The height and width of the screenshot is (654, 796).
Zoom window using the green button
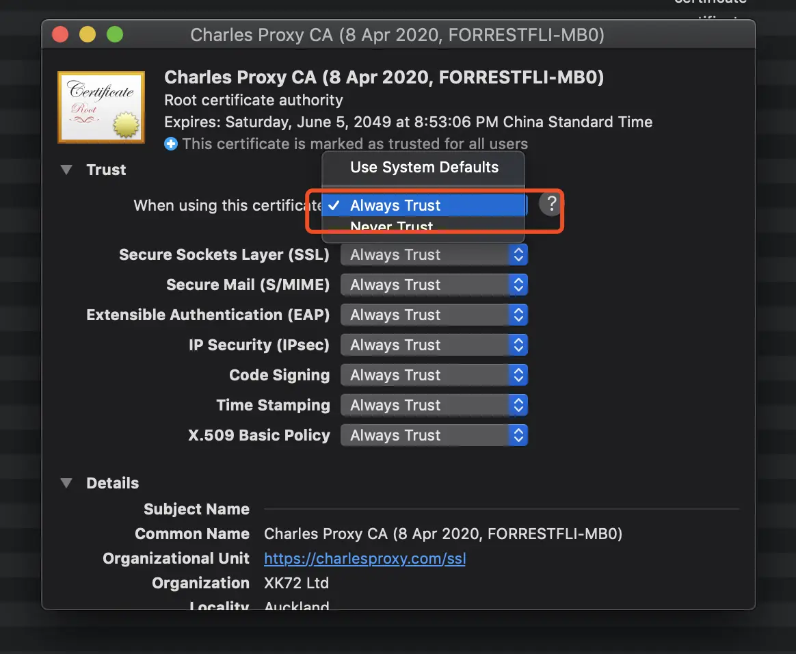coord(115,34)
